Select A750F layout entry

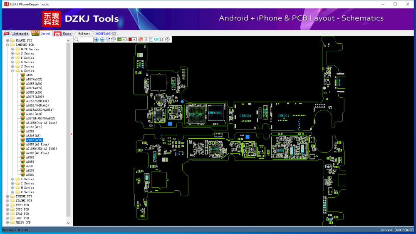coord(30,157)
